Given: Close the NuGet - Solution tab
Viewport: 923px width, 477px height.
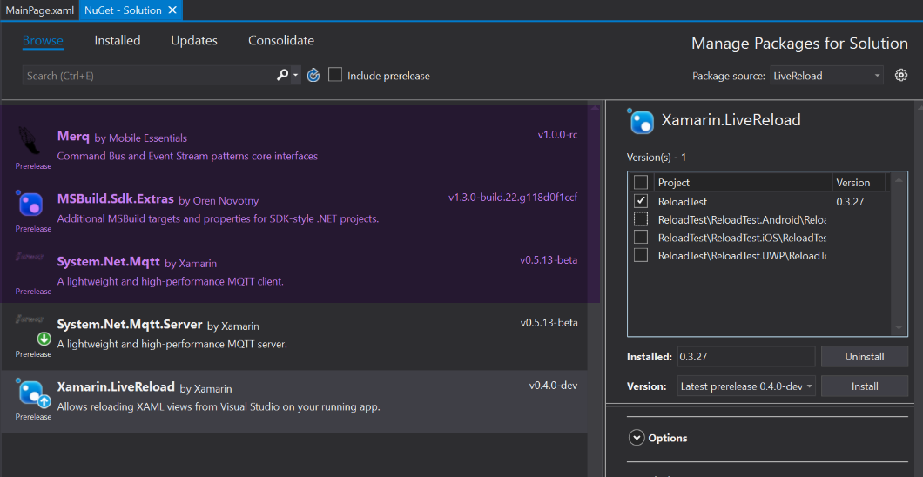Looking at the screenshot, I should pyautogui.click(x=172, y=10).
